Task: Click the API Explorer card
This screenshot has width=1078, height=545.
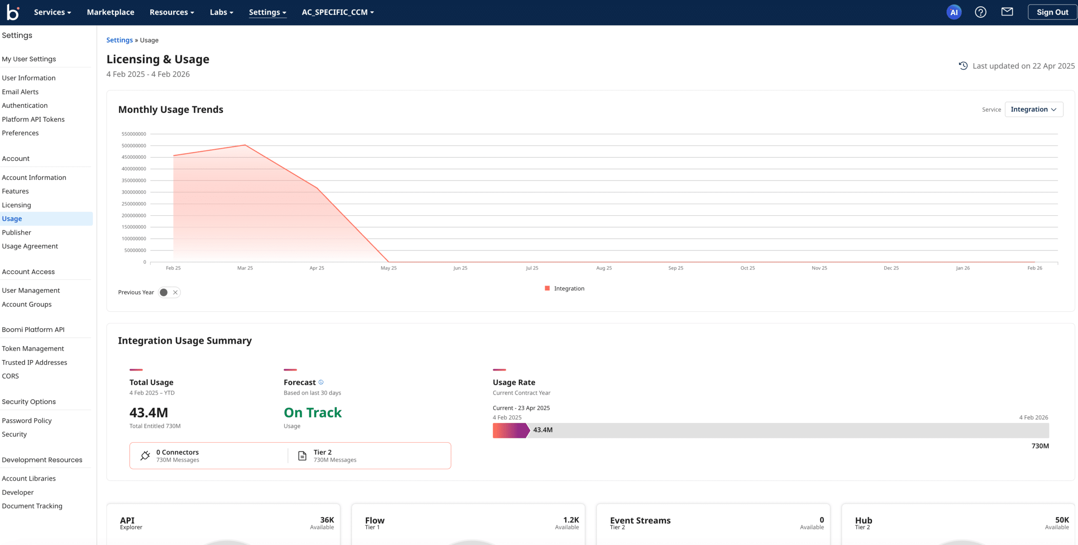Action: pyautogui.click(x=223, y=524)
